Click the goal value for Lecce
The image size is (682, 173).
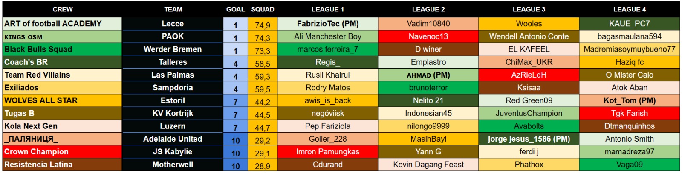(235, 25)
